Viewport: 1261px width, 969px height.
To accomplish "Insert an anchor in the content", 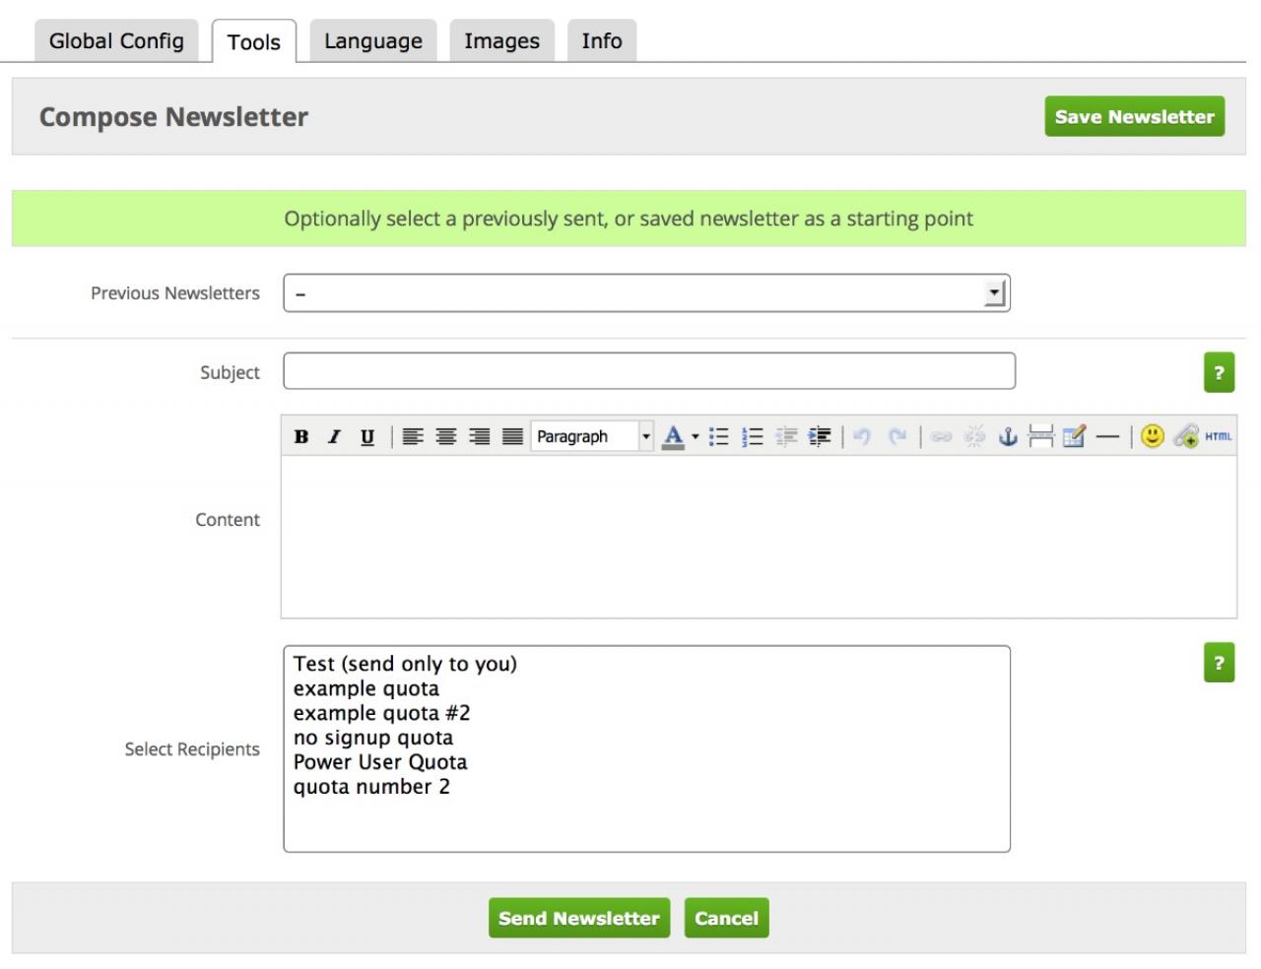I will pos(1008,436).
